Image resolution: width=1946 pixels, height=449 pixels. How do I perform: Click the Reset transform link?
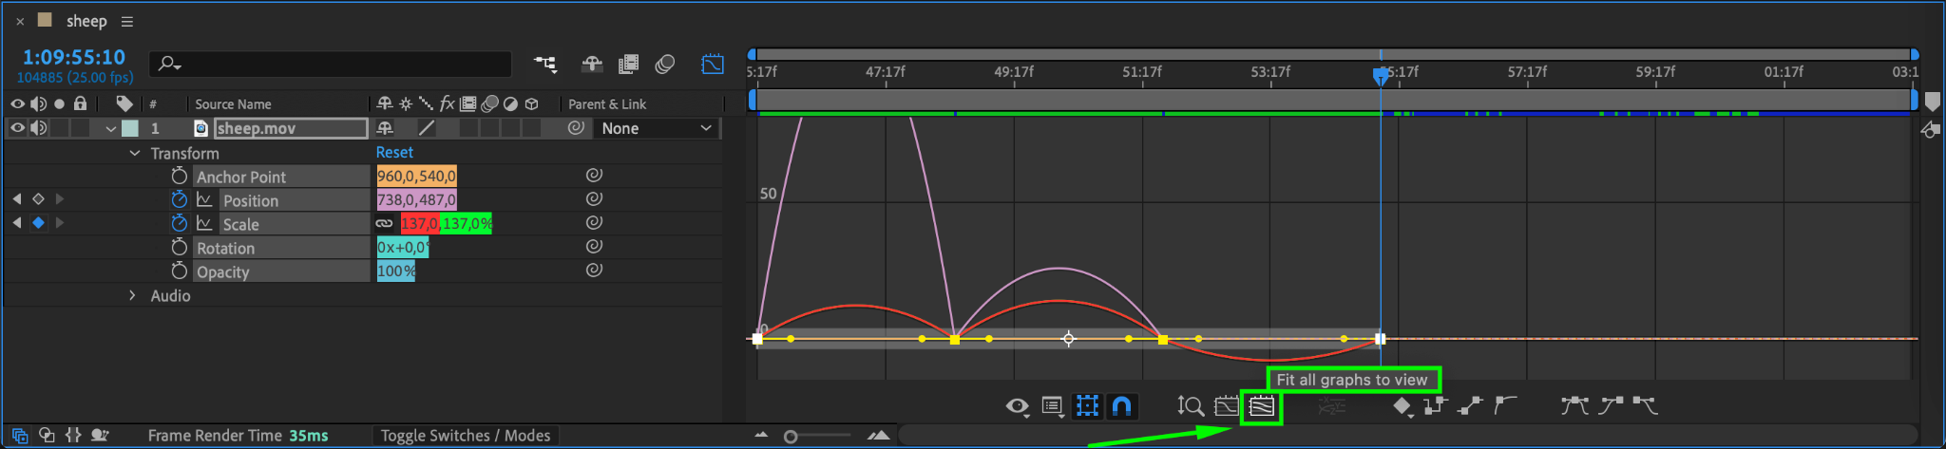coord(394,152)
